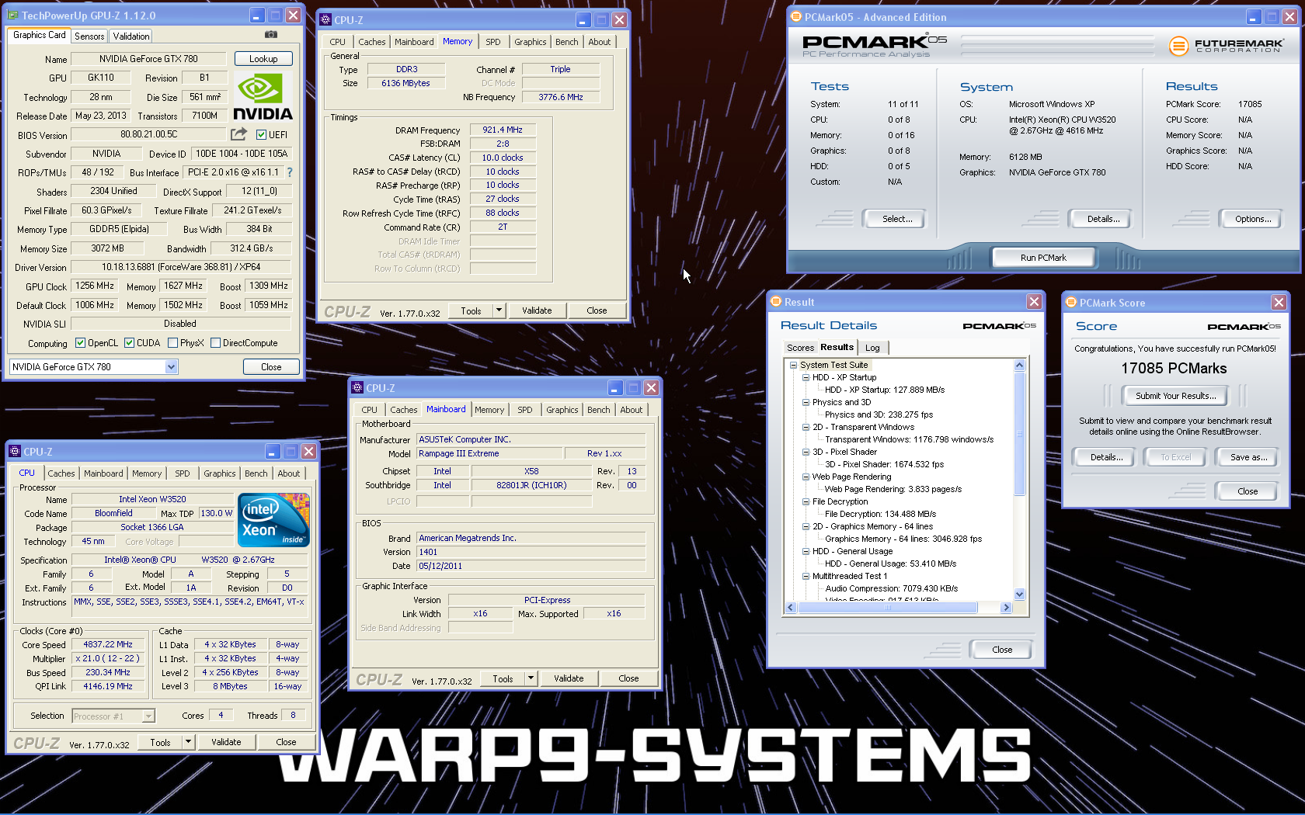1305x815 pixels.
Task: Select the Audio Compression result row
Action: 891,588
